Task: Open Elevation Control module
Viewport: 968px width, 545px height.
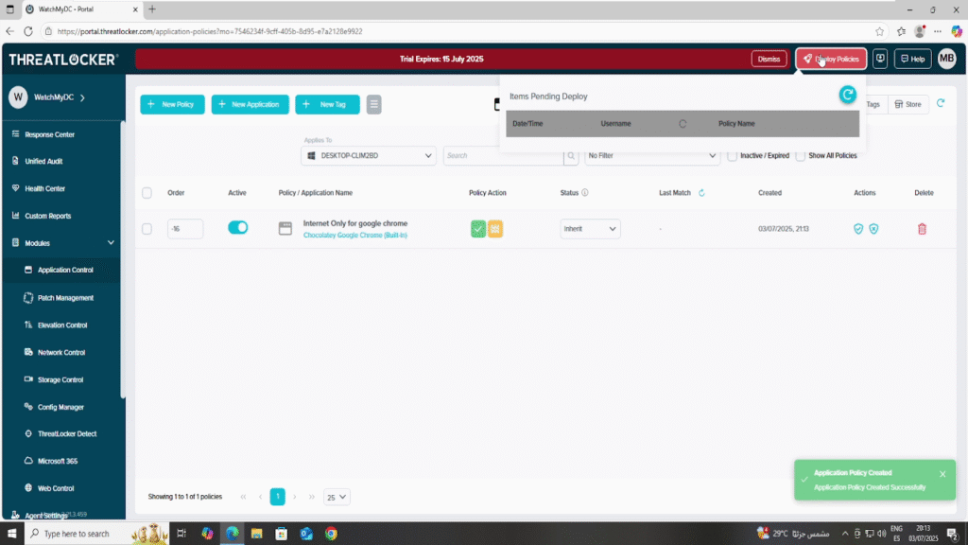Action: click(61, 325)
